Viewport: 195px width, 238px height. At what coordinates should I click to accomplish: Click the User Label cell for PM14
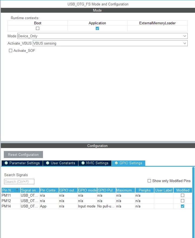pyautogui.click(x=164, y=206)
